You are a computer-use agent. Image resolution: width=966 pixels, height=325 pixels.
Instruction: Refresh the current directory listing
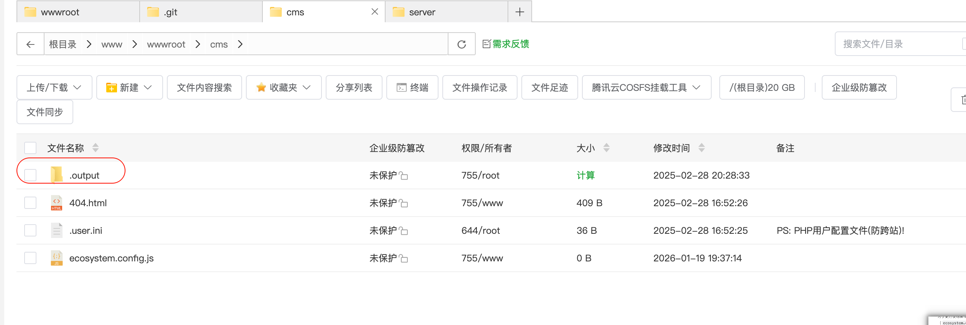[x=462, y=44]
